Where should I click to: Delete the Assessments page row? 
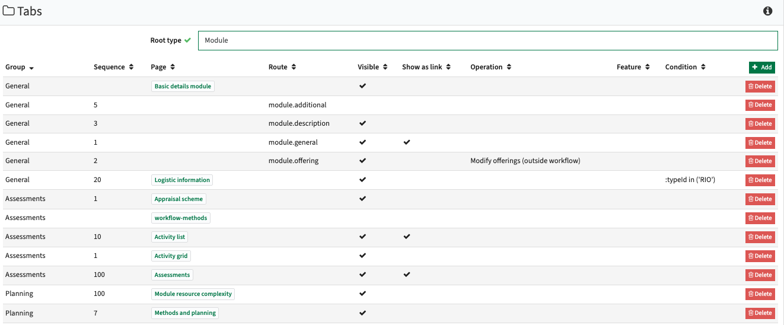760,275
